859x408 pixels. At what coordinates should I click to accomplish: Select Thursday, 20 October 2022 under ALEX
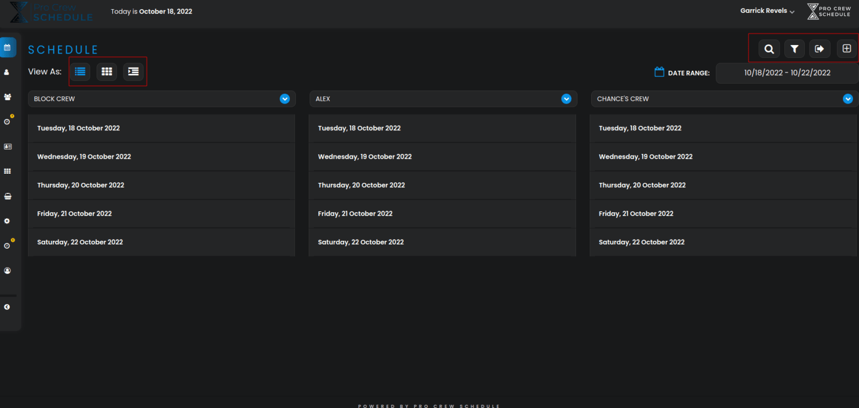point(442,185)
